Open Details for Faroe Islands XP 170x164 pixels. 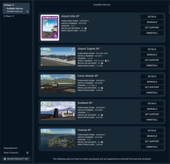point(152,77)
